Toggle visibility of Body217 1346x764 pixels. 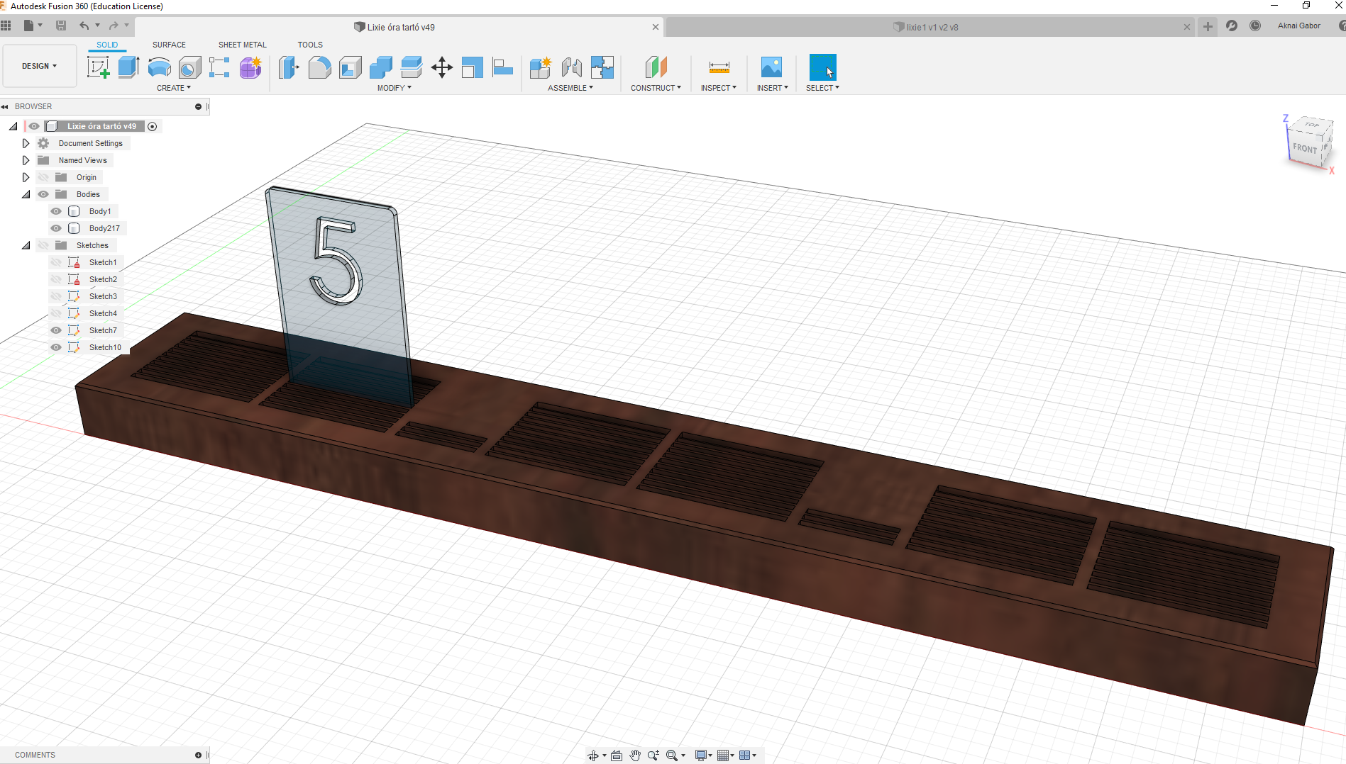pyautogui.click(x=56, y=228)
